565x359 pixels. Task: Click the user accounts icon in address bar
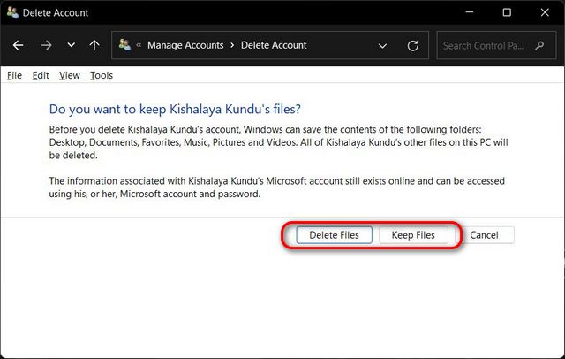pos(125,45)
